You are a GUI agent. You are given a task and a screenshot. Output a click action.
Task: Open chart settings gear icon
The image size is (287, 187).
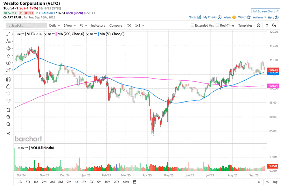pyautogui.click(x=258, y=25)
